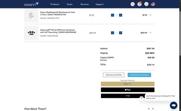This screenshot has width=181, height=111.
Task: Click the Continue Shopping button
Action: pyautogui.click(x=114, y=75)
